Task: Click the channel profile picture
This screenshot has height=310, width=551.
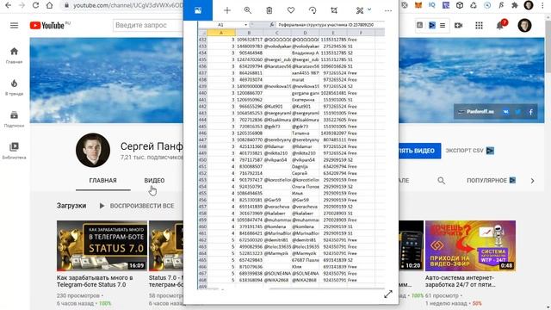Action: (93, 150)
